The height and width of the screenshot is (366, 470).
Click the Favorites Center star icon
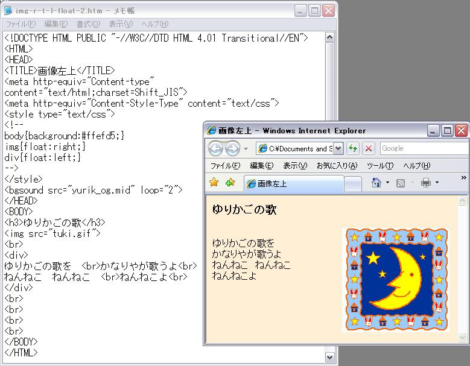214,182
